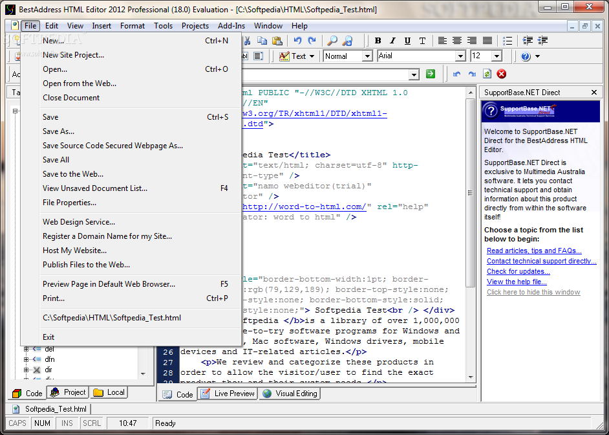Click the Find and Replace icon

click(x=348, y=40)
